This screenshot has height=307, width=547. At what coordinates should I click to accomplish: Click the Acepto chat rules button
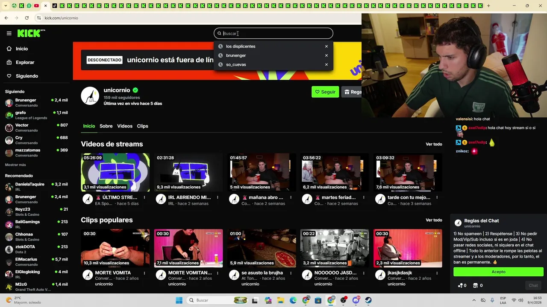click(x=498, y=272)
